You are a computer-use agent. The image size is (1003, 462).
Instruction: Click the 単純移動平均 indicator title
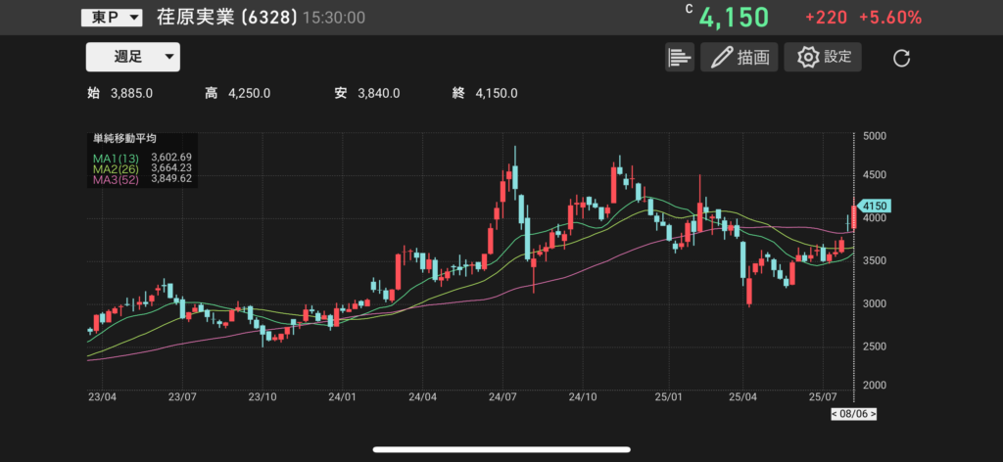coord(125,138)
